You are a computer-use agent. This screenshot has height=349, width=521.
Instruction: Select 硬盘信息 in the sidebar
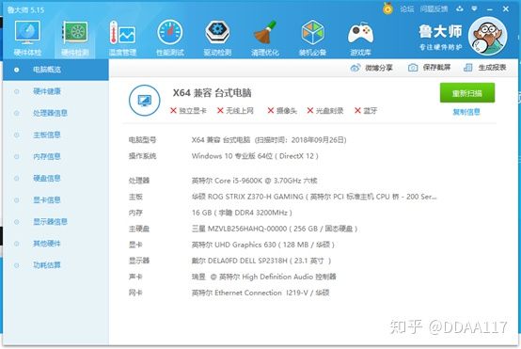coord(55,179)
